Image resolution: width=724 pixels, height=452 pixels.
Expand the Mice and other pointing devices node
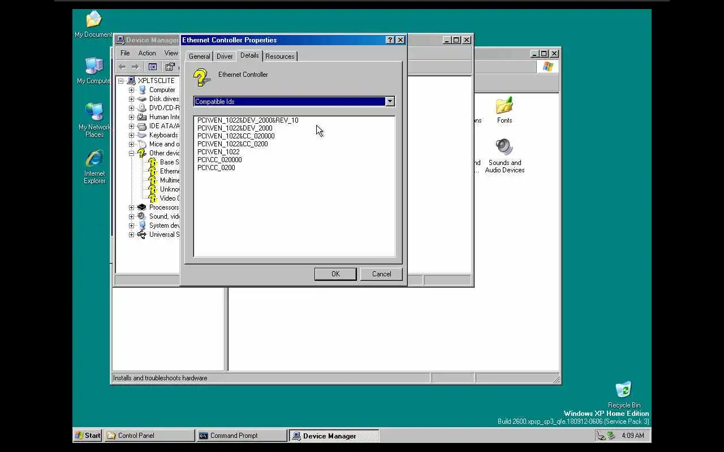[131, 144]
